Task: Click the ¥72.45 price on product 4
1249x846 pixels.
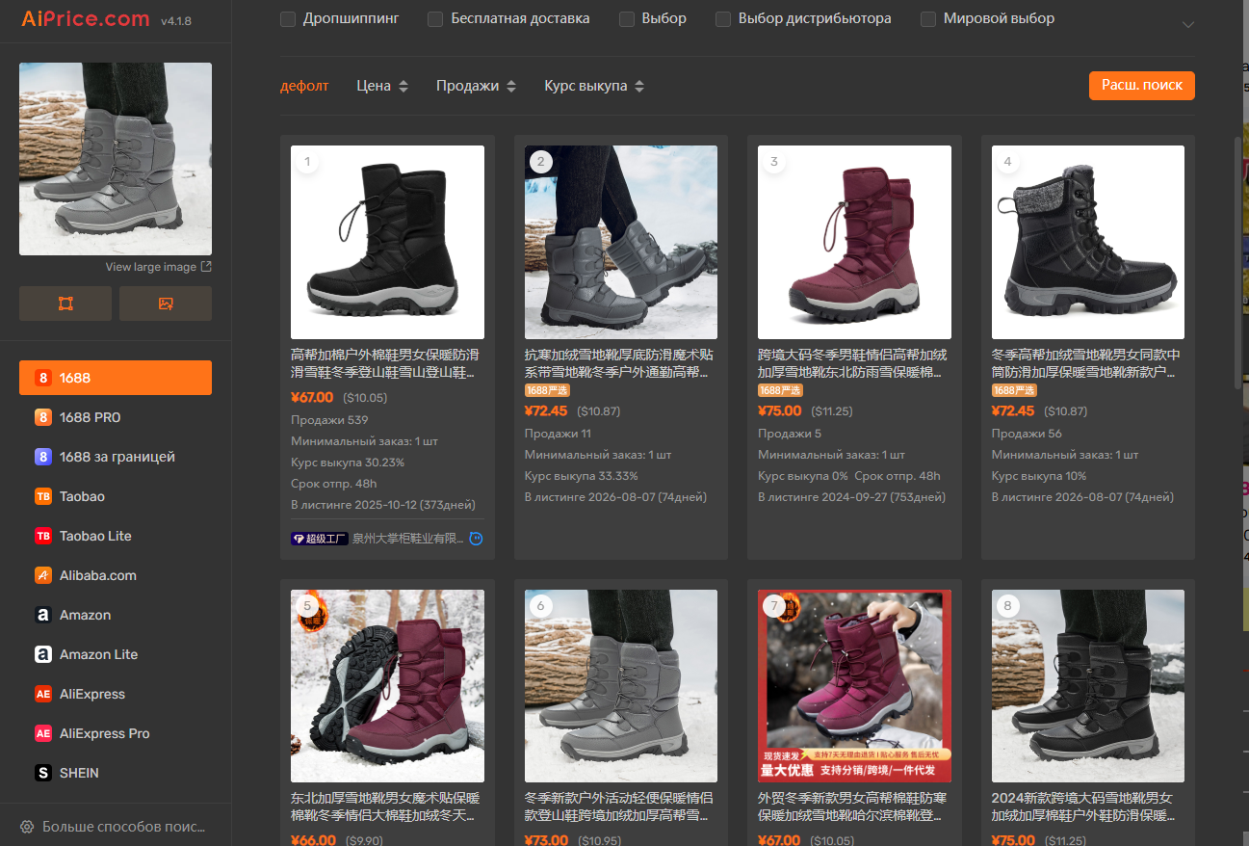Action: coord(1013,410)
